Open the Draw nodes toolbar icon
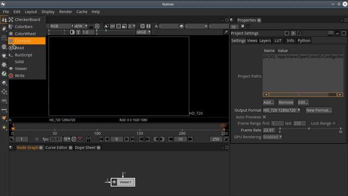This screenshot has width=348, height=196. tap(4, 29)
